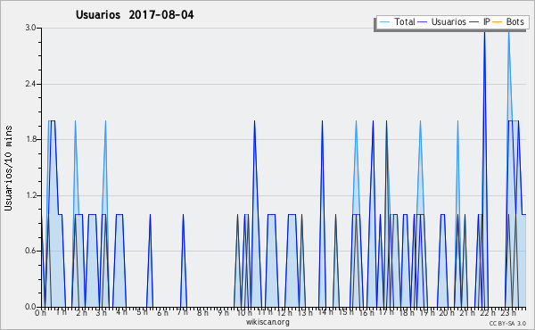This screenshot has height=330, width=535.
Task: Click the dark blue Usuarios legend line
Action: pos(423,22)
